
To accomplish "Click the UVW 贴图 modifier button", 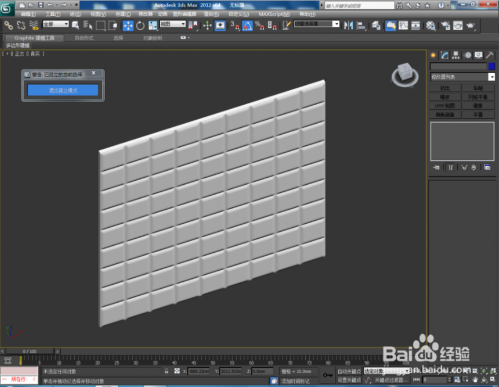I will pyautogui.click(x=445, y=106).
